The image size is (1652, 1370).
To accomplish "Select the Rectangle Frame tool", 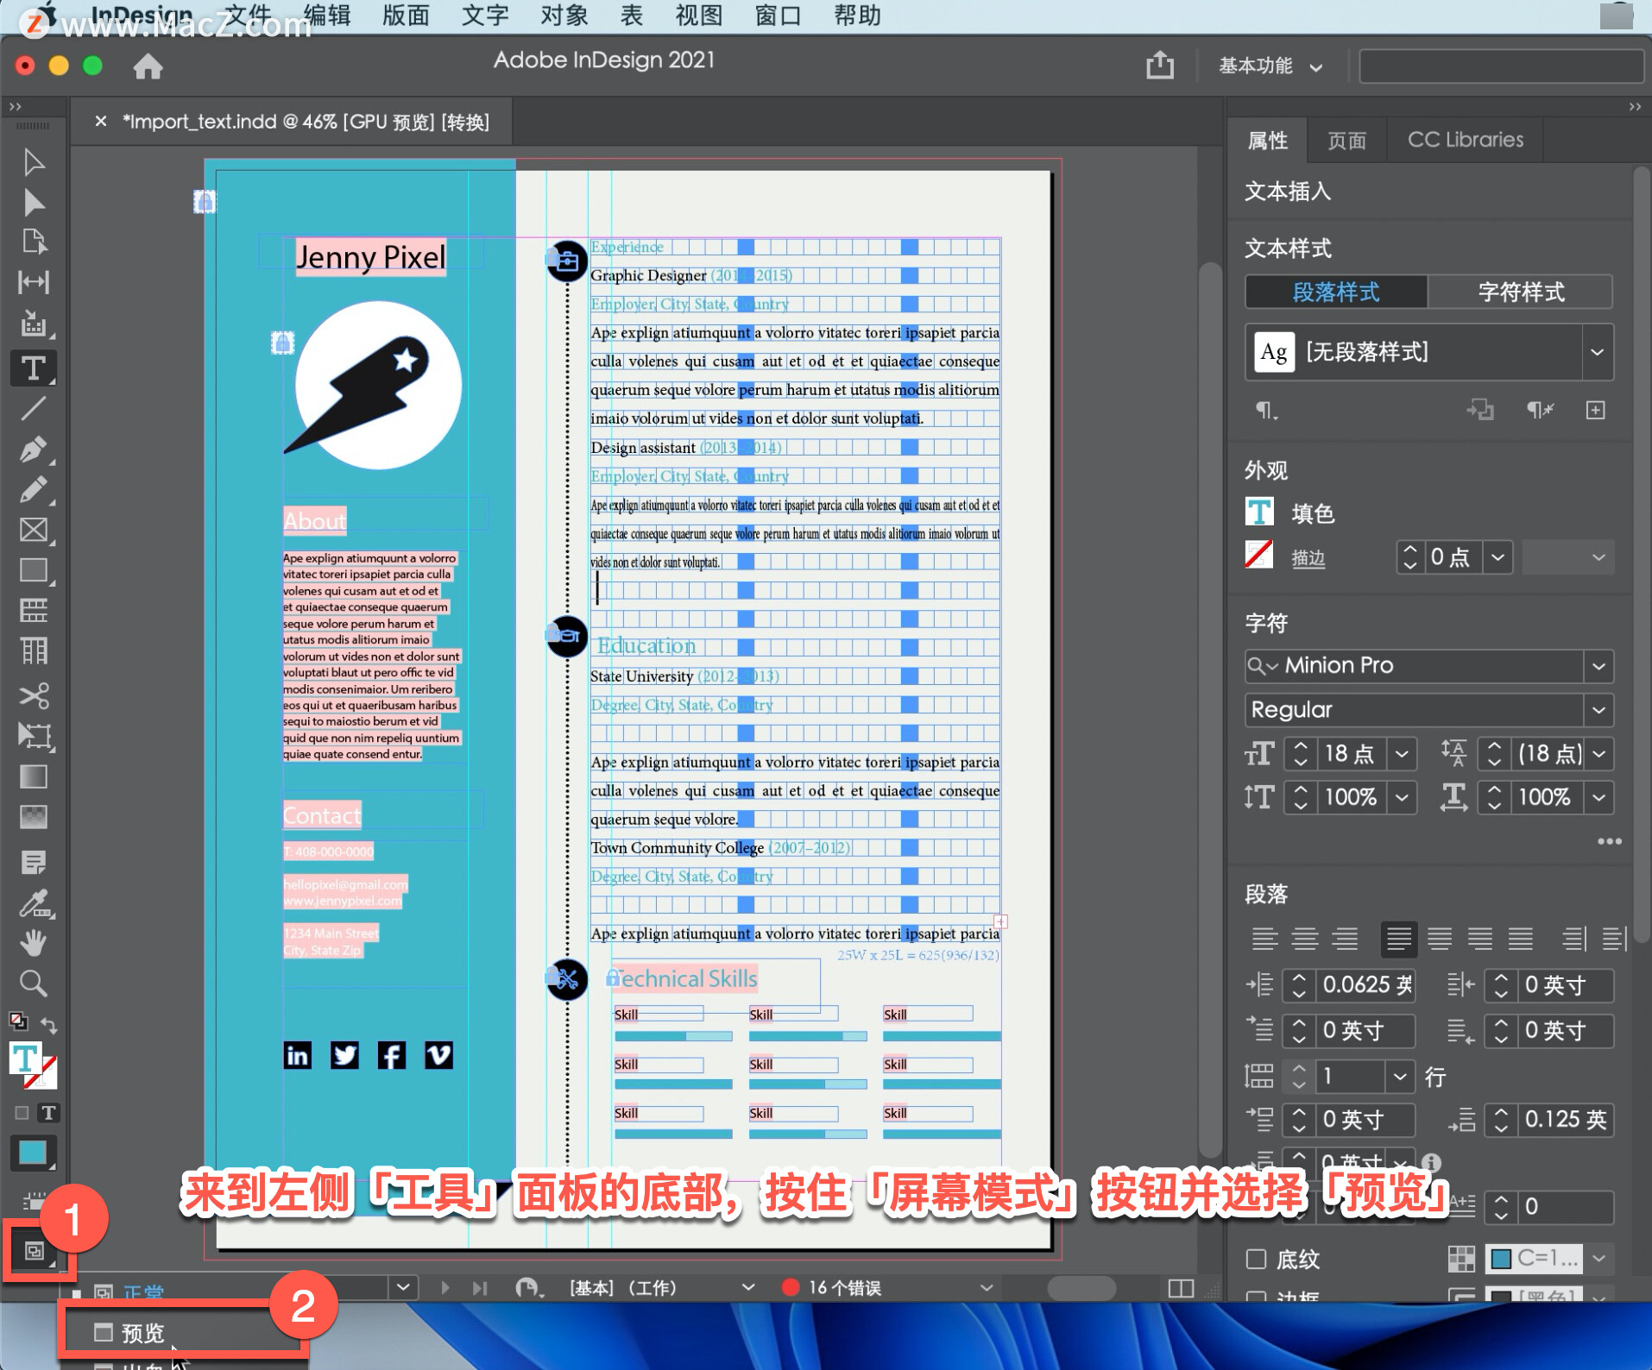I will [x=34, y=530].
